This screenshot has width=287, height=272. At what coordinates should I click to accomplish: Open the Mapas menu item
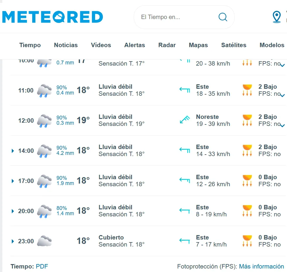tap(198, 45)
